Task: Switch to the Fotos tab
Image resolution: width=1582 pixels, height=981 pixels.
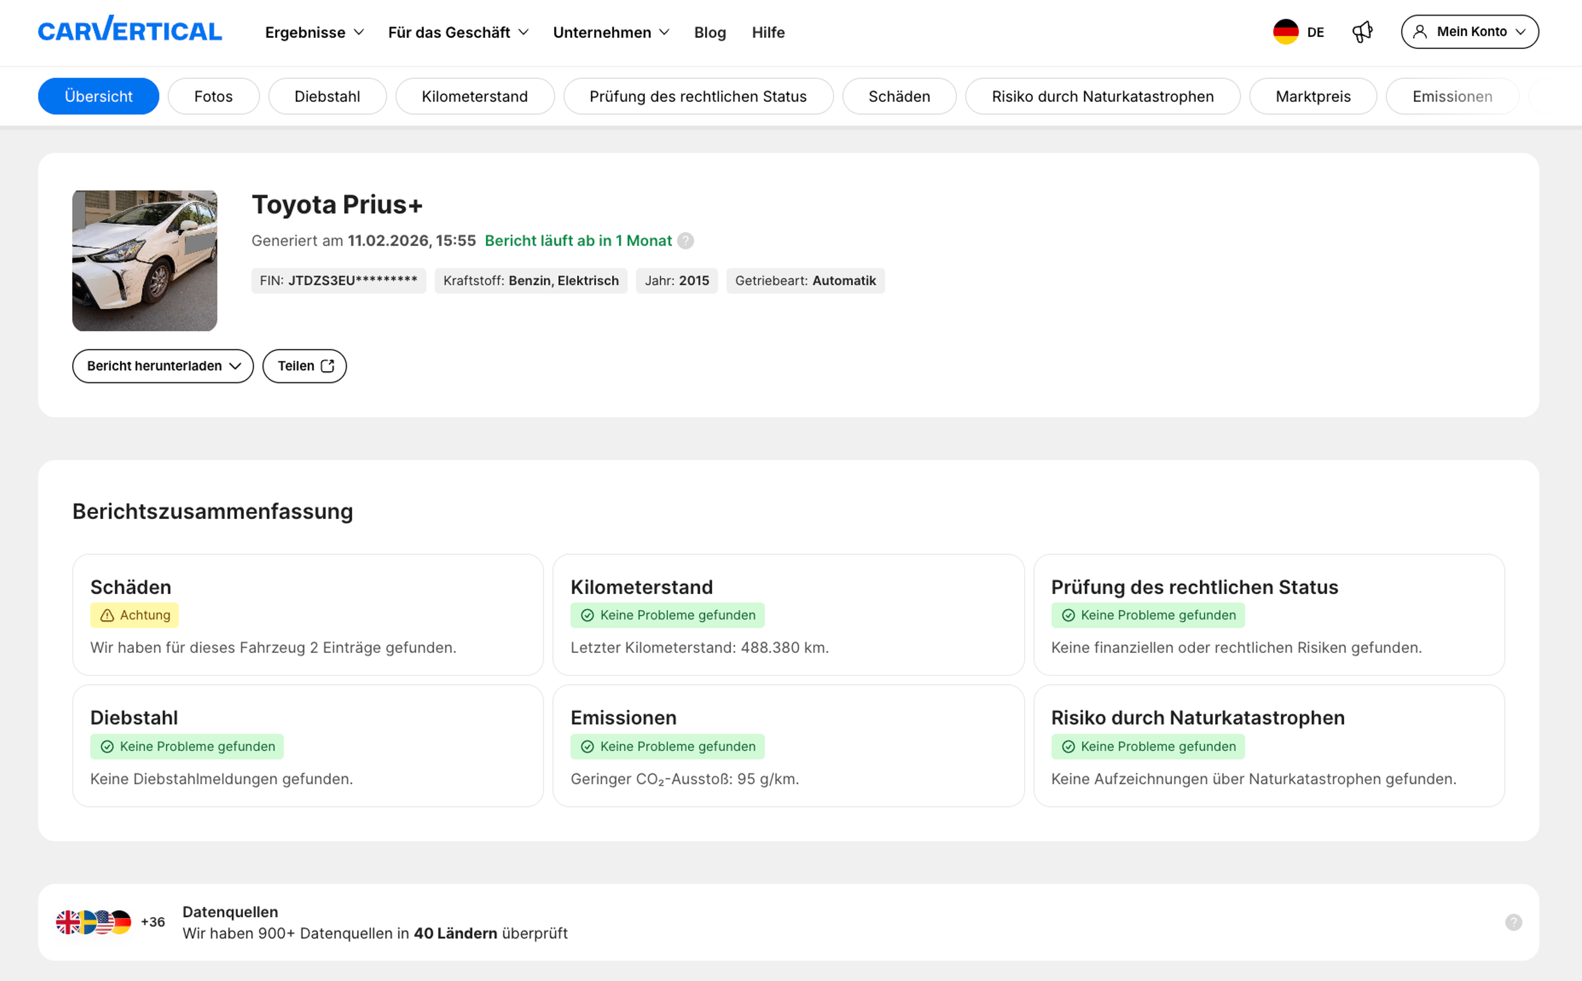Action: click(x=213, y=96)
